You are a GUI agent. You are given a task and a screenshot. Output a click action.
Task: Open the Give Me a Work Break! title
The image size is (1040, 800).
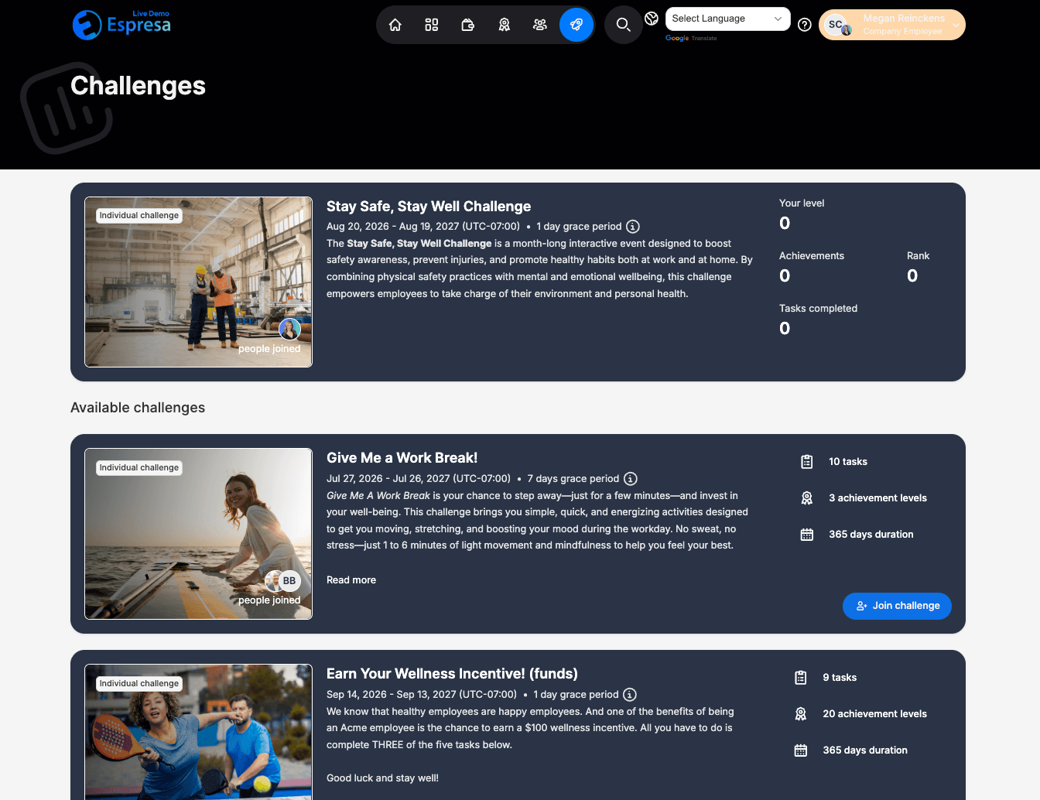tap(402, 458)
